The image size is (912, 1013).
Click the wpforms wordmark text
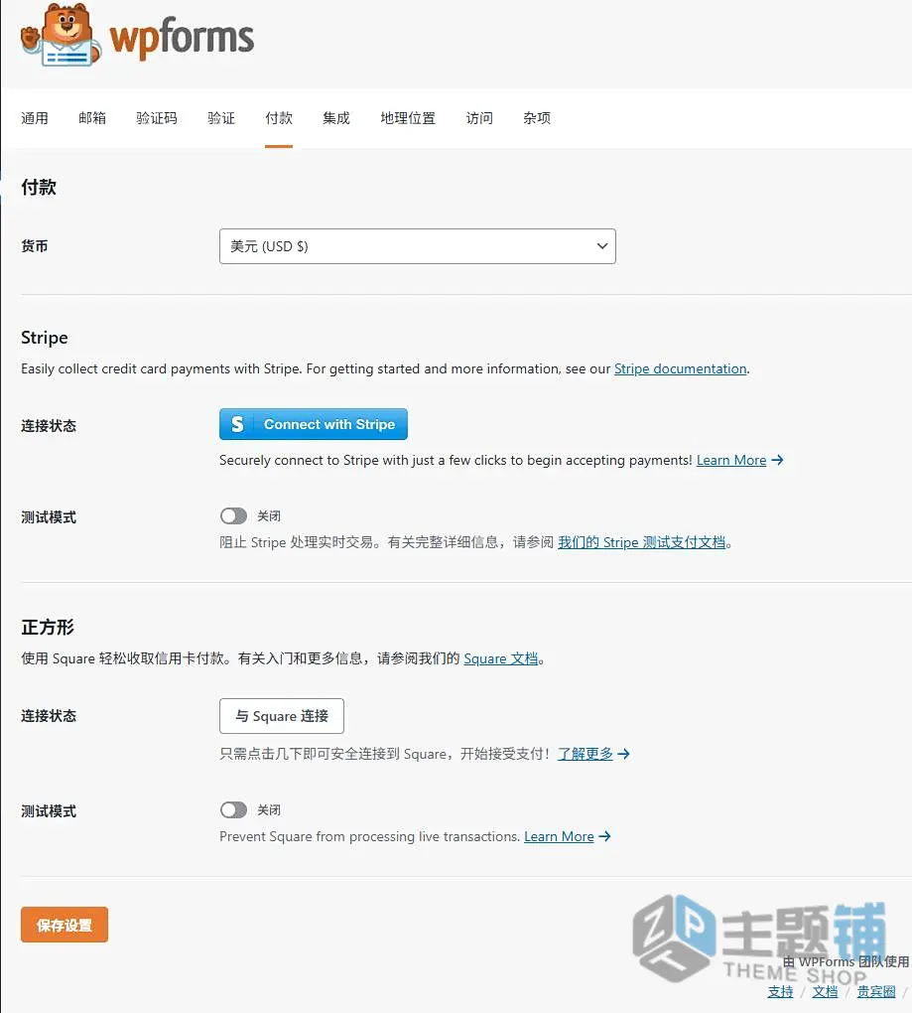pos(182,38)
